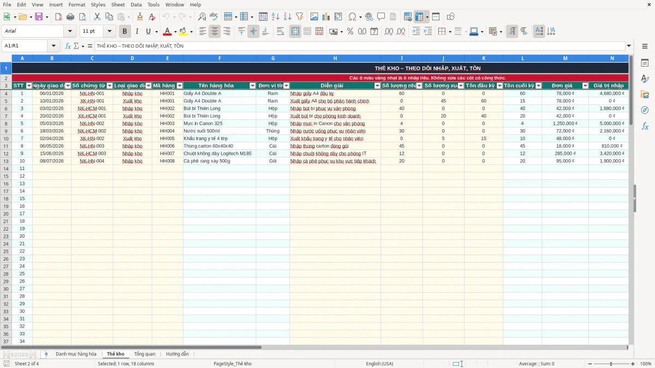Increase the cell indent

pos(416,32)
